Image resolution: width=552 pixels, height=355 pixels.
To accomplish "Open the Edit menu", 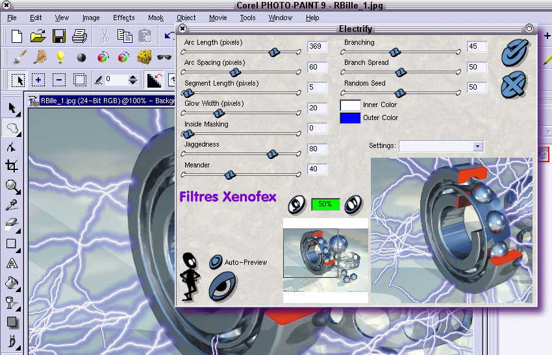I will [x=36, y=18].
